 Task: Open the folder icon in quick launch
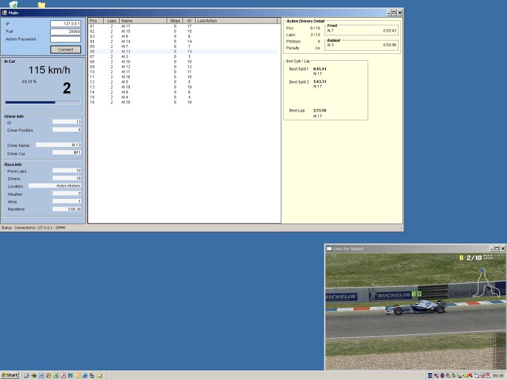point(99,376)
